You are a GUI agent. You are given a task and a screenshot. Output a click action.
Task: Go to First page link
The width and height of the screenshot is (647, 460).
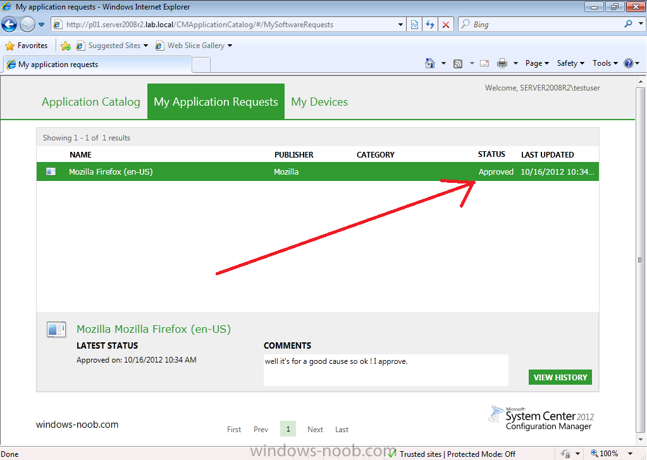pos(234,430)
